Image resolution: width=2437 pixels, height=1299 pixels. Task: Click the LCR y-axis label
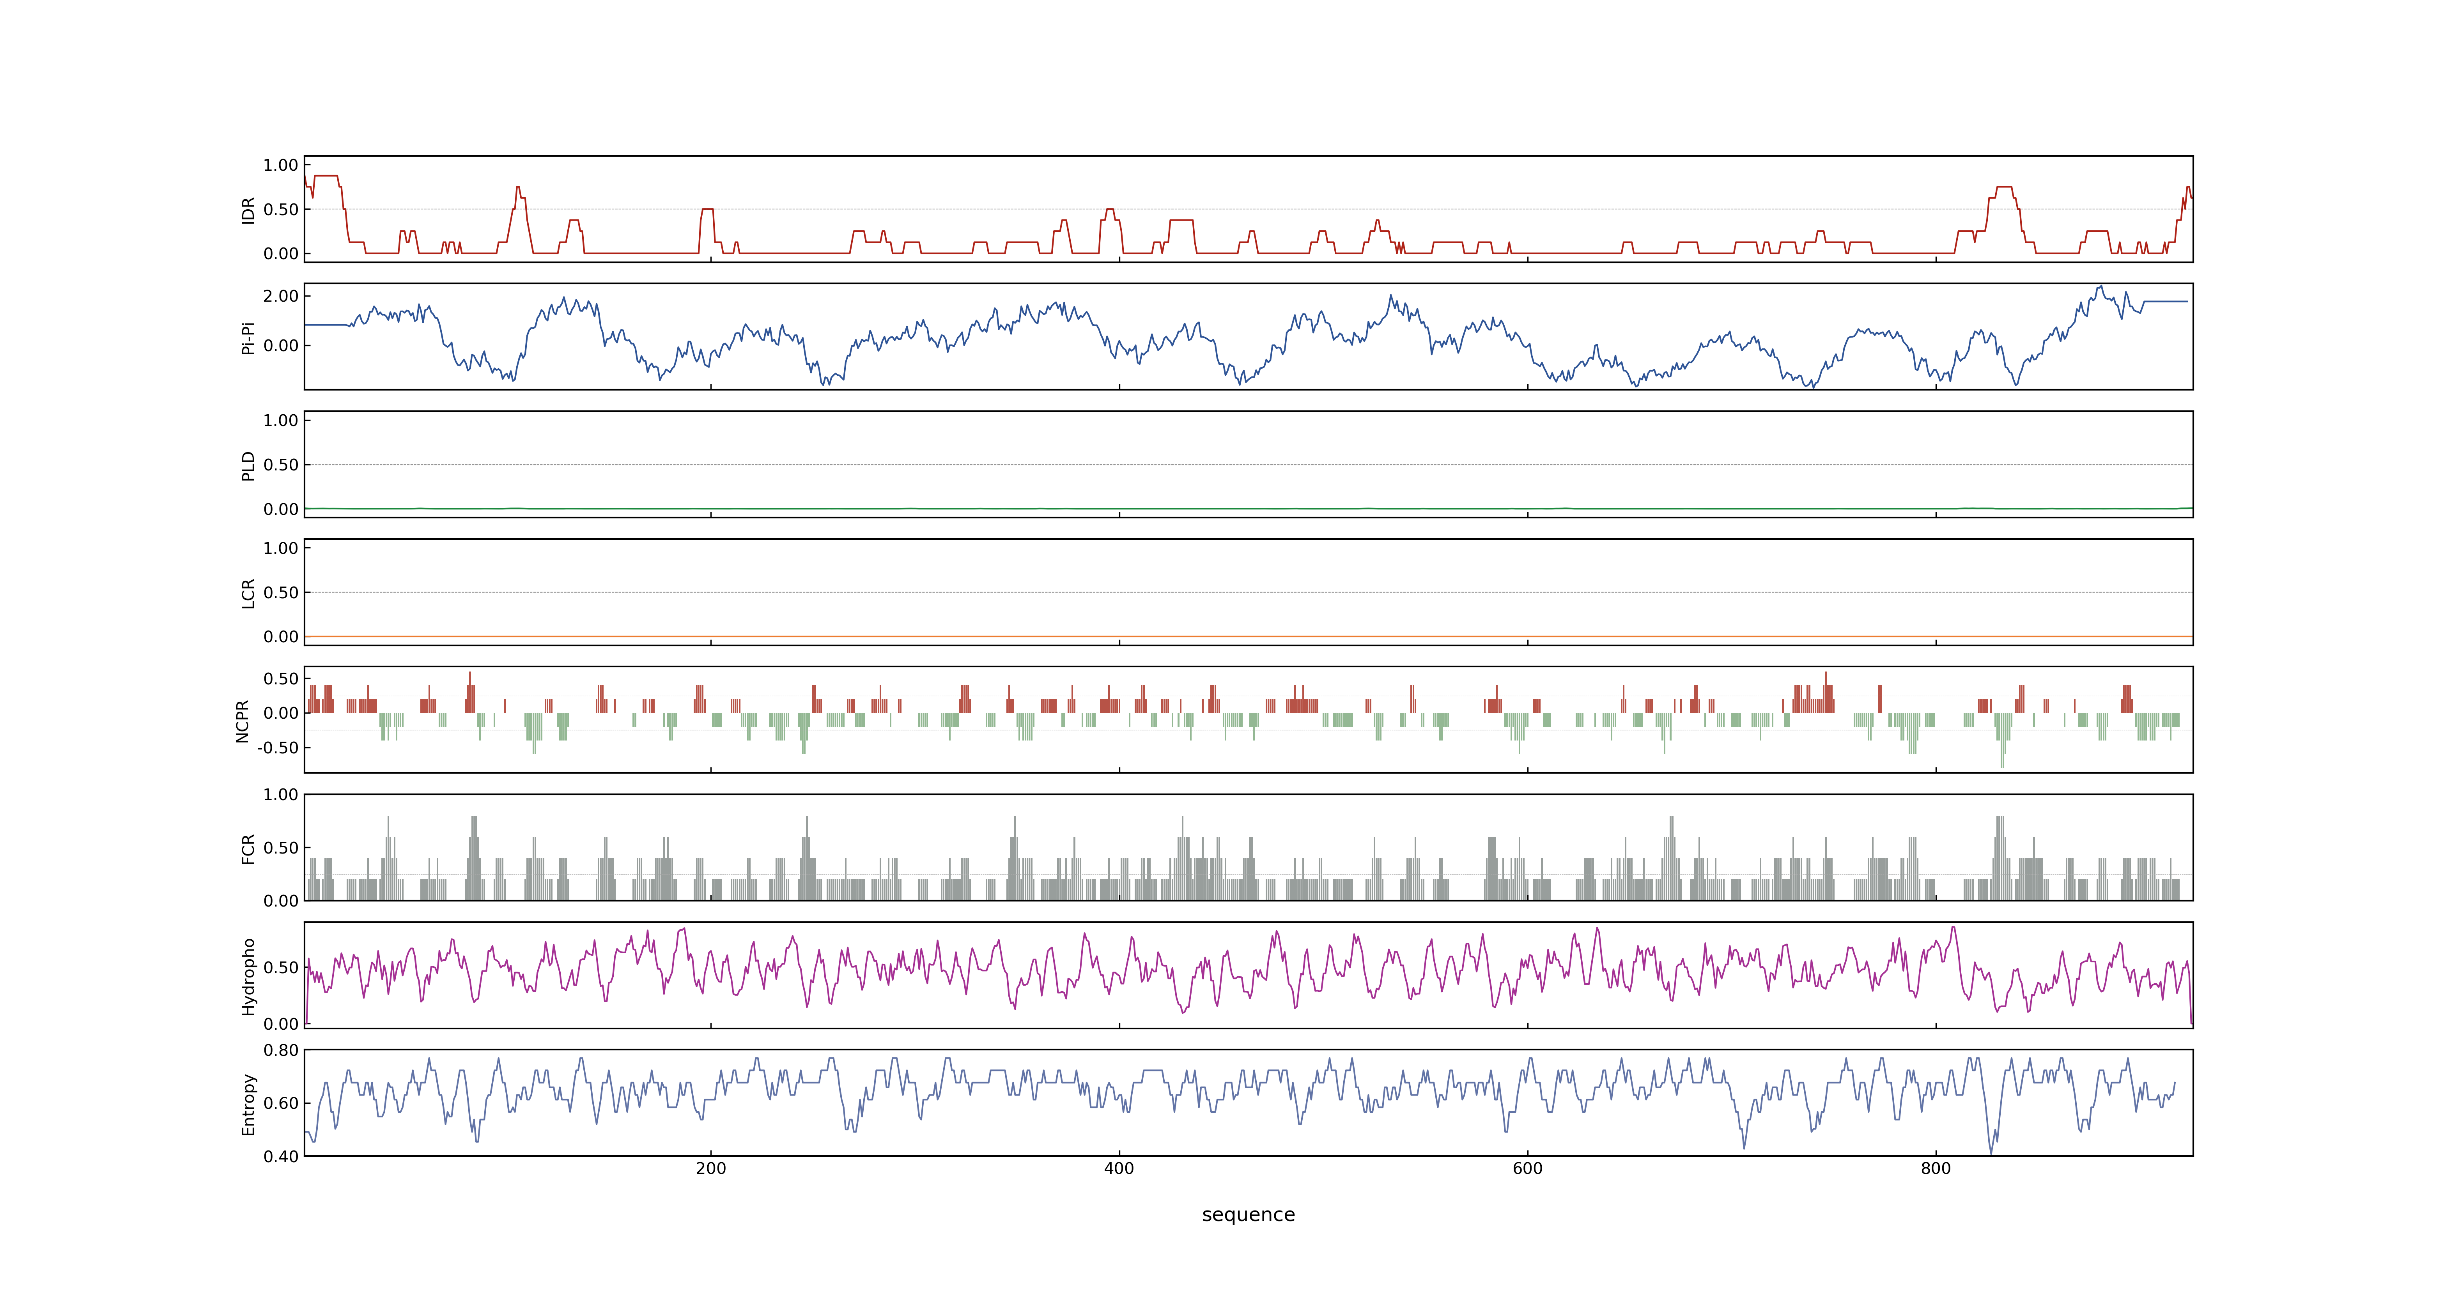pyautogui.click(x=248, y=593)
